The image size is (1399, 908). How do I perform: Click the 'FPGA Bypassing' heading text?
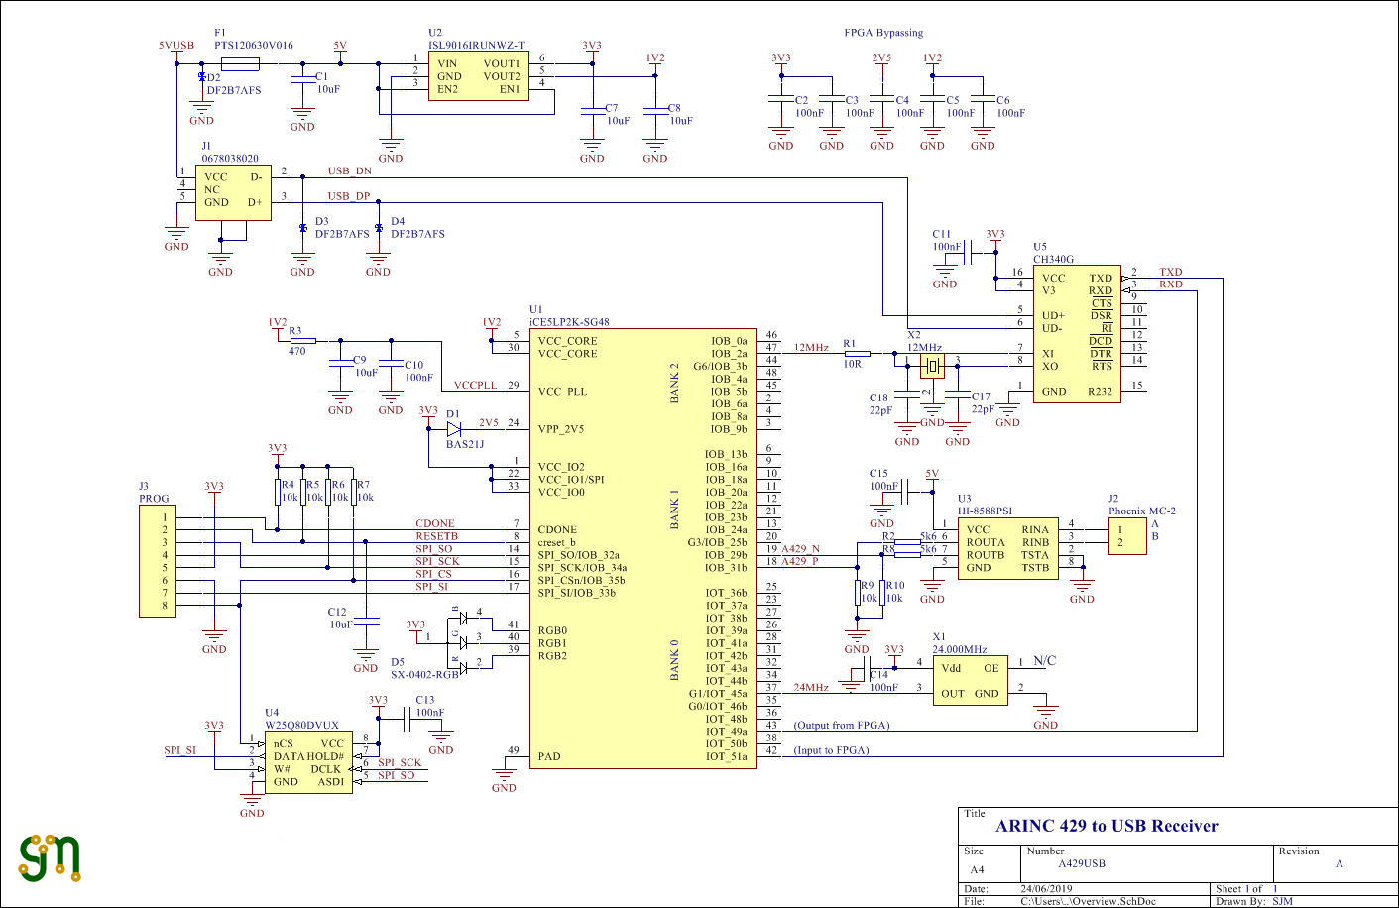click(x=883, y=33)
